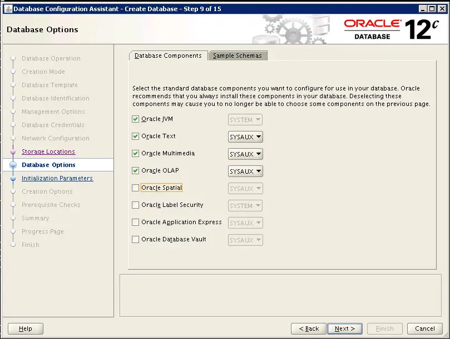Proceed with the Next button
Screen dimensions: 450x339
345,328
